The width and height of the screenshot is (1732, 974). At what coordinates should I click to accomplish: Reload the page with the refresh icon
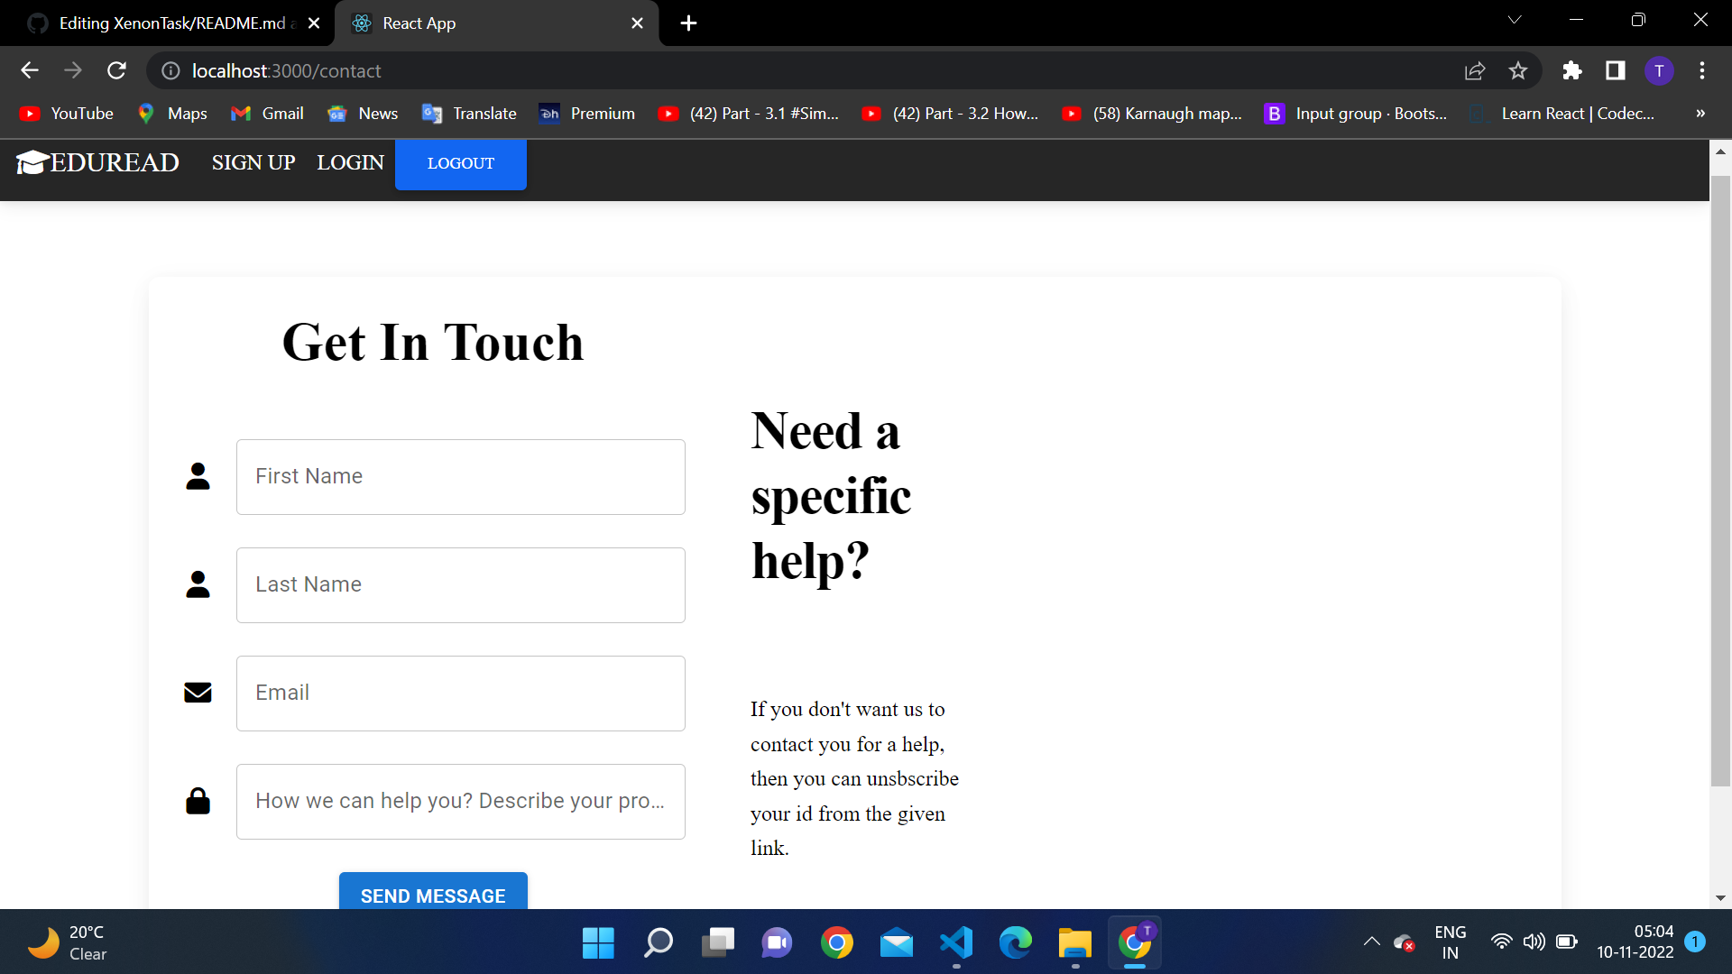(116, 70)
